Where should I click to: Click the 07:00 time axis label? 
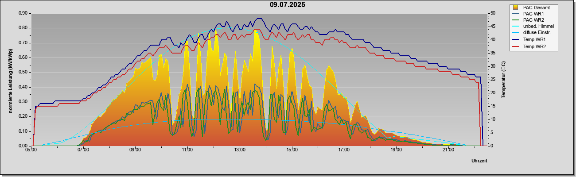coord(83,150)
